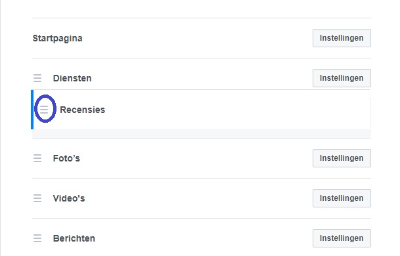Click the blue hand-drawn circle around the handle
The image size is (400, 256).
click(45, 108)
